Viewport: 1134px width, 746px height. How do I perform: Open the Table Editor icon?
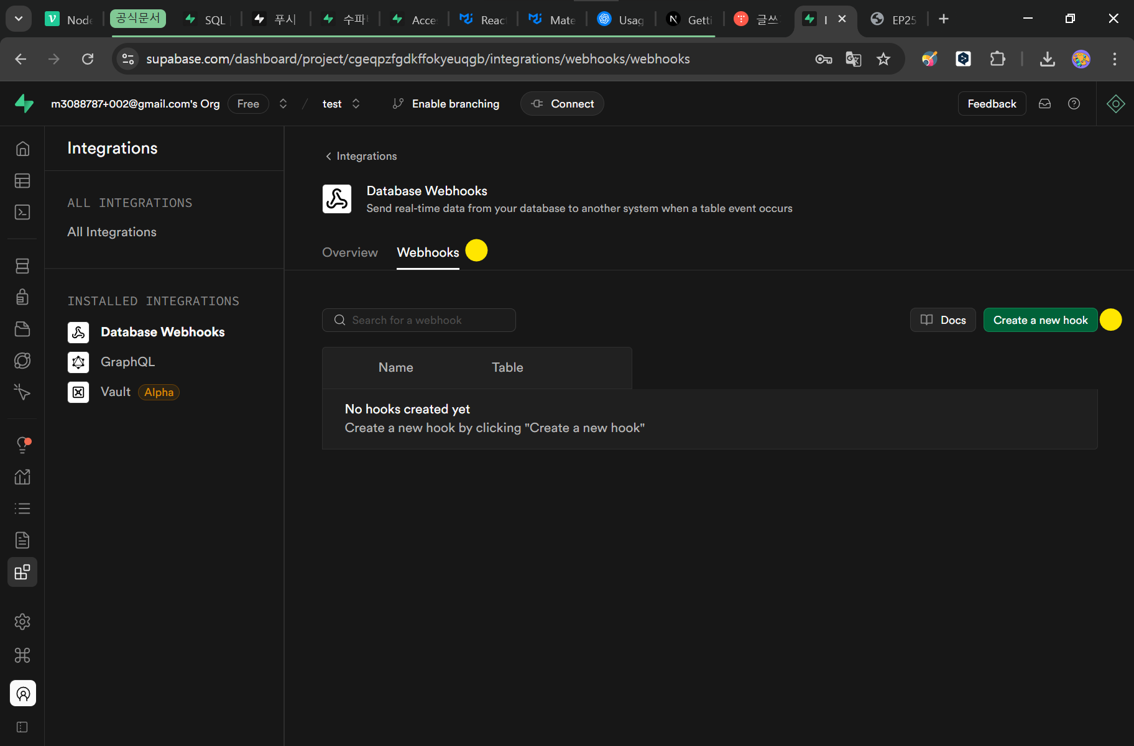click(22, 181)
